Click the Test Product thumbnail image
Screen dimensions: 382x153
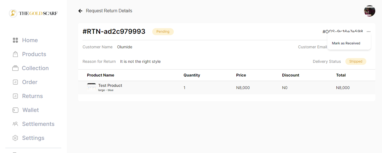pyautogui.click(x=92, y=87)
